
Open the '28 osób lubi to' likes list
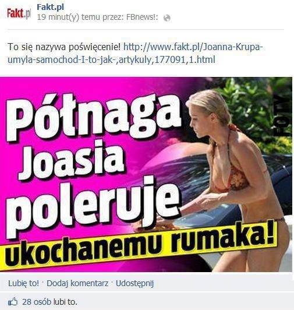pyautogui.click(x=49, y=302)
